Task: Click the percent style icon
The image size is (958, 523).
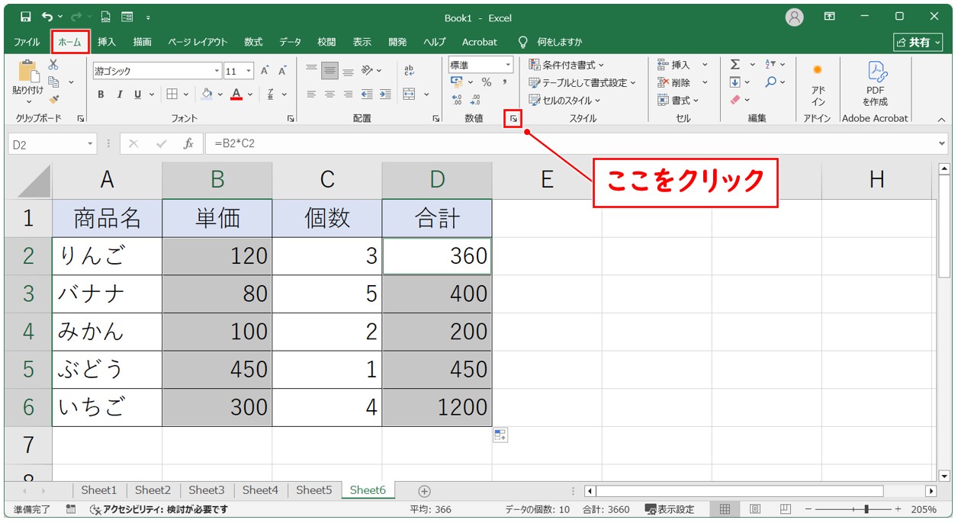Action: [x=486, y=82]
